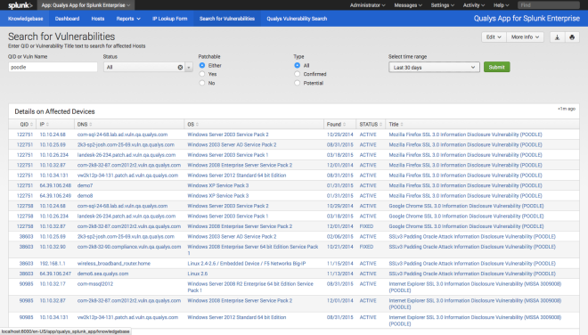Sort by the Title column header
Image resolution: width=588 pixels, height=335 pixels.
tap(396, 124)
